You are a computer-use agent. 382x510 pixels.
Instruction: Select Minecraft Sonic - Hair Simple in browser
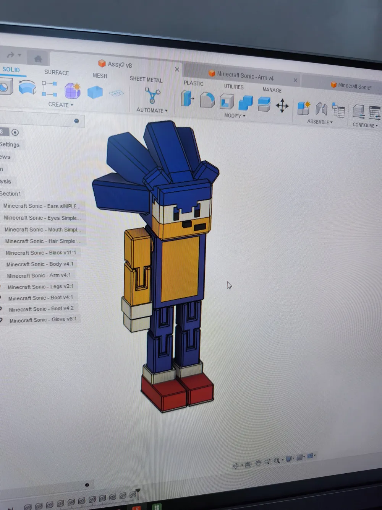pyautogui.click(x=43, y=241)
